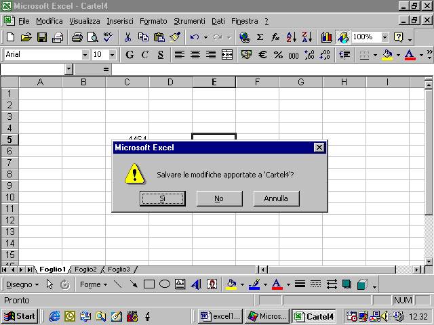
Task: Click the printer icon to print
Action: (77, 37)
